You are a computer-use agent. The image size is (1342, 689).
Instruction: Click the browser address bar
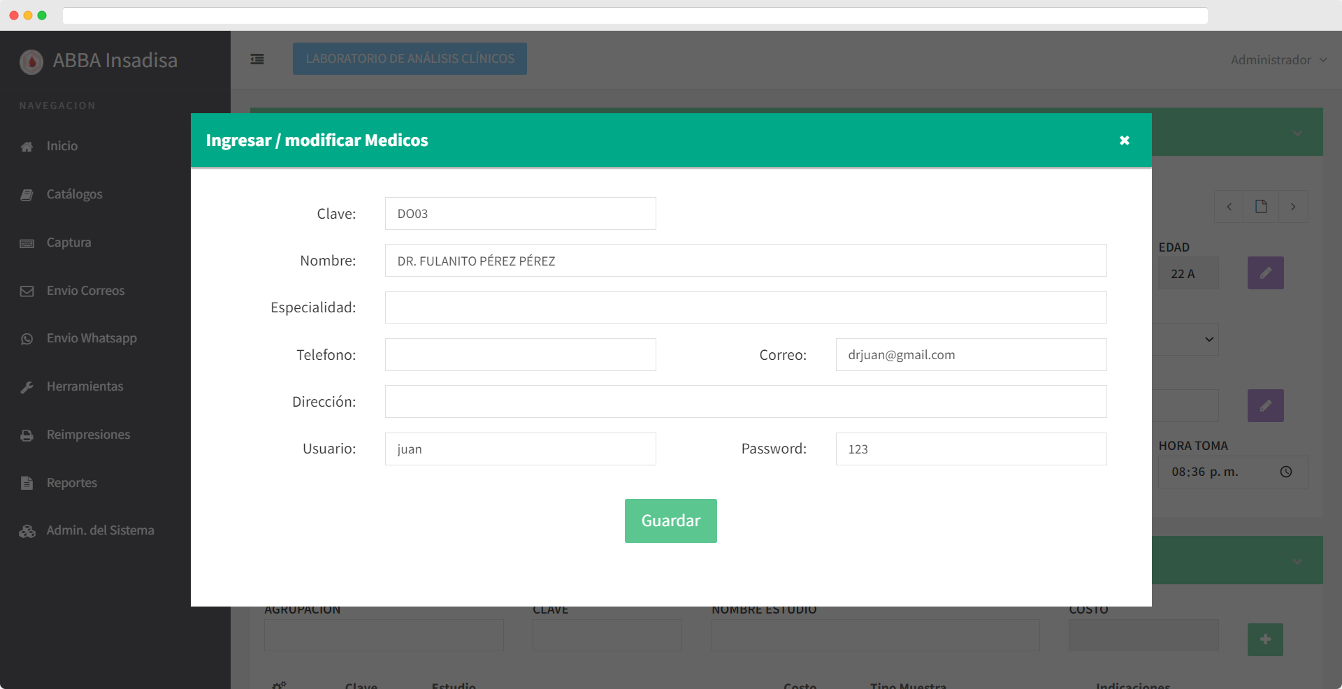[x=635, y=15]
